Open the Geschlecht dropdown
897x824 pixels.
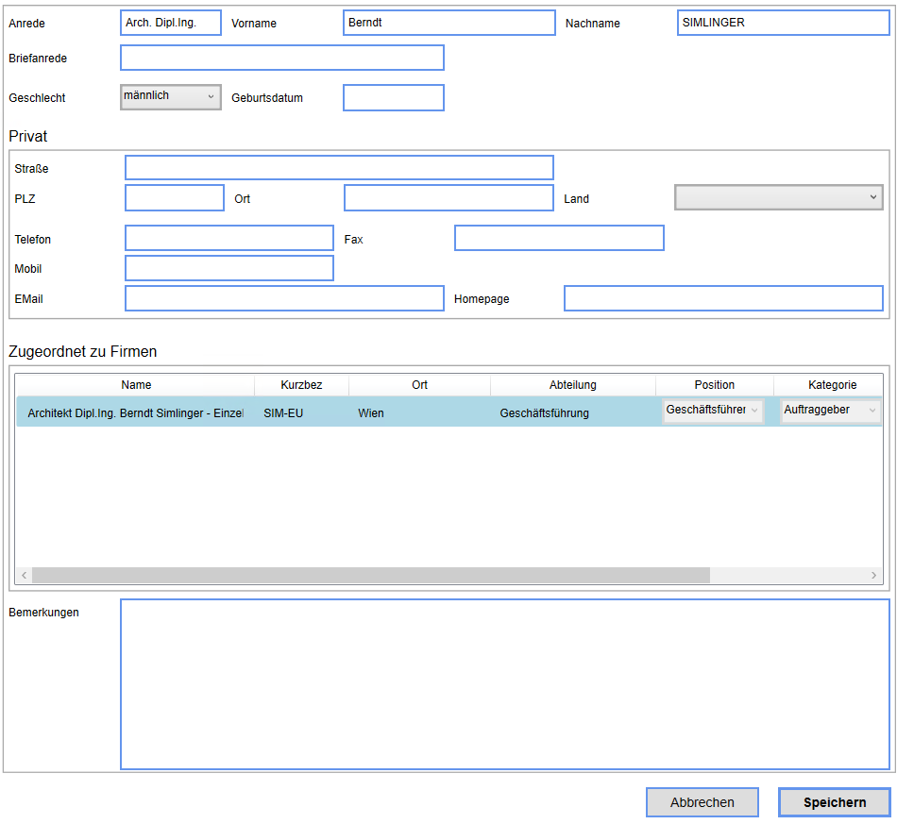click(170, 97)
